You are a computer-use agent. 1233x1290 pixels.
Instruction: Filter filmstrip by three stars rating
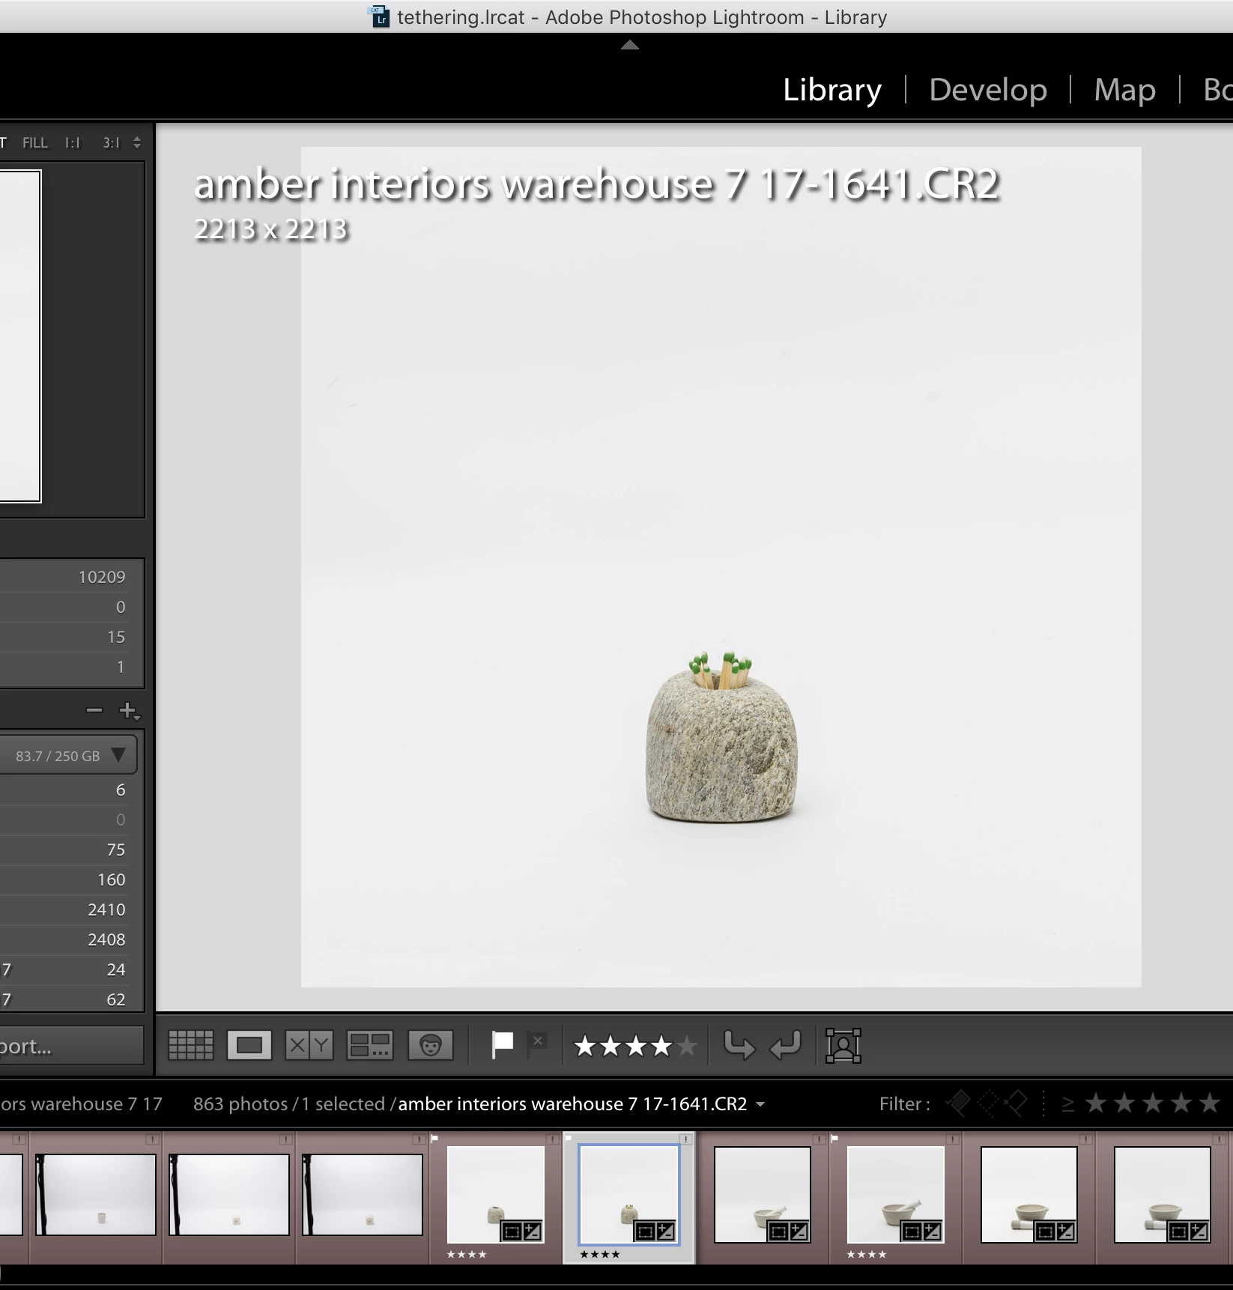tap(1153, 1103)
